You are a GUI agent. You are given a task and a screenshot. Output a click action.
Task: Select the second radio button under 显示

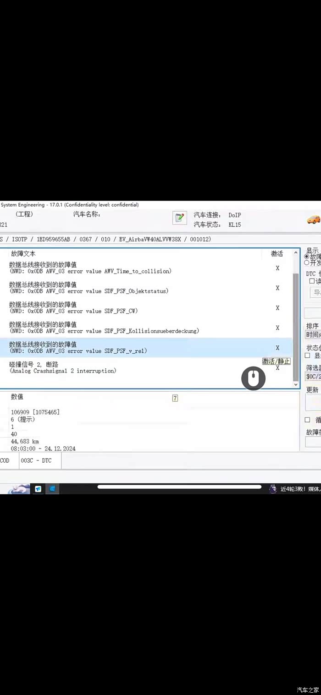[307, 263]
